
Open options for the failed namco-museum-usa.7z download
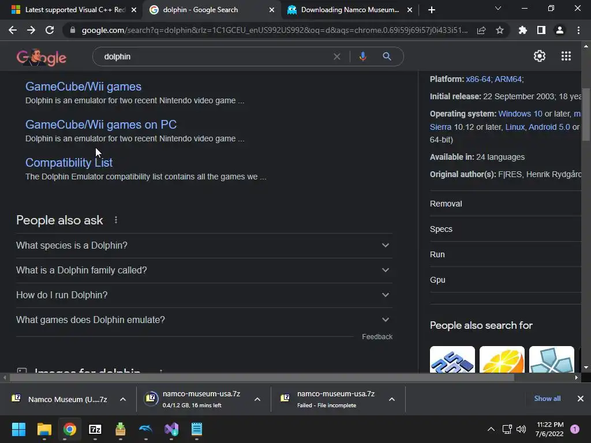click(x=392, y=399)
